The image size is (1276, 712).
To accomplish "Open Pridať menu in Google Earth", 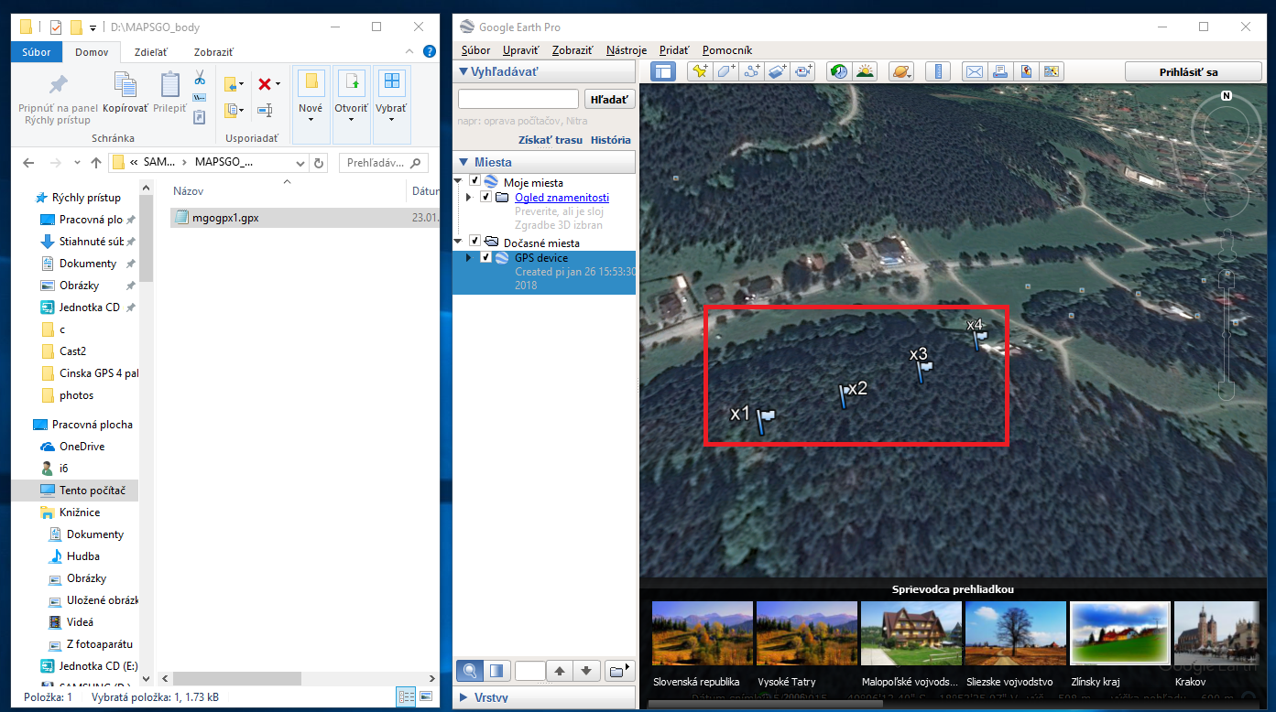I will pos(674,50).
